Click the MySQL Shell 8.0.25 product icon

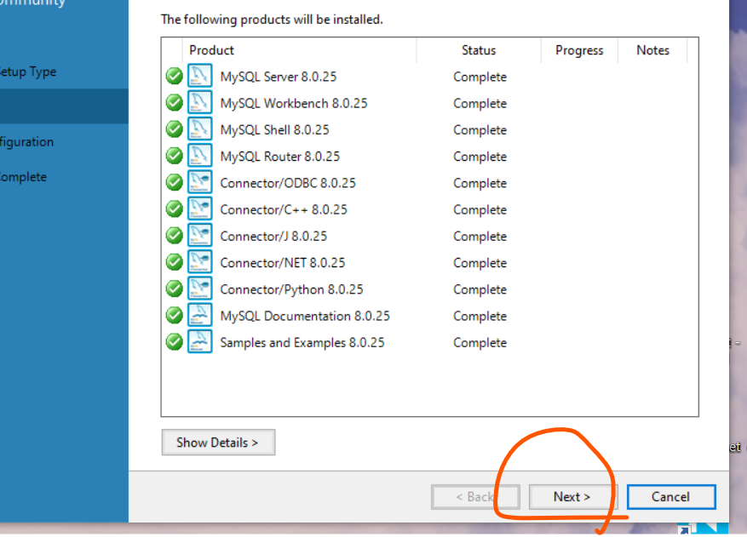(199, 129)
